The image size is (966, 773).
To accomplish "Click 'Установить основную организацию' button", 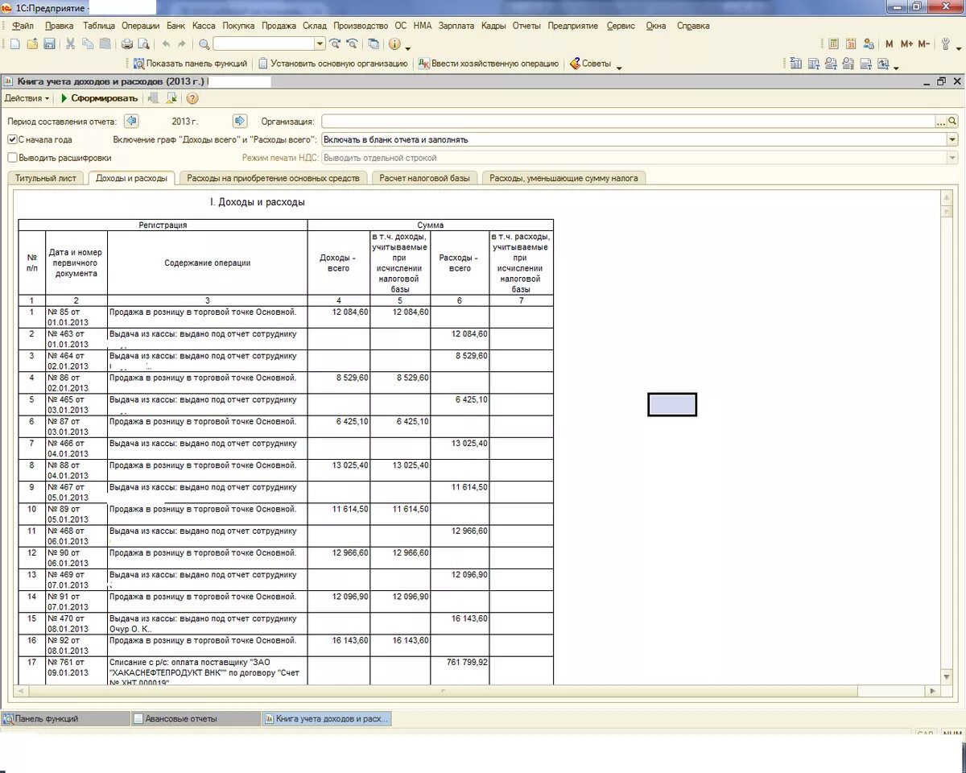I will tap(332, 64).
